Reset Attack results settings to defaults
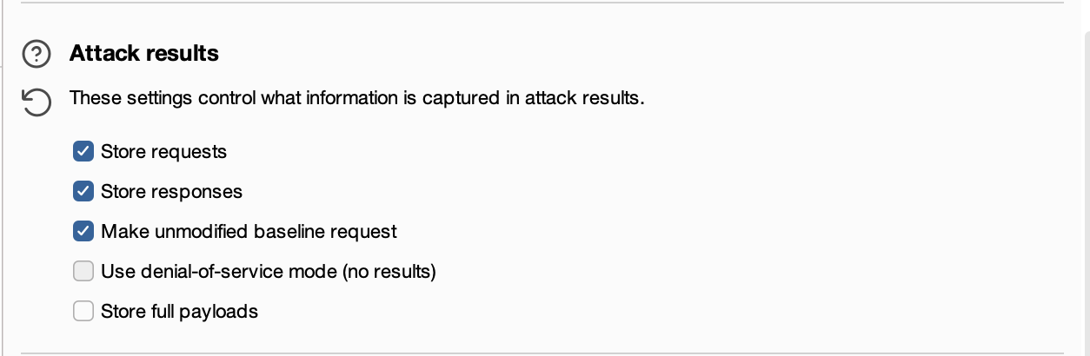Viewport: 1090px width, 356px height. (37, 102)
